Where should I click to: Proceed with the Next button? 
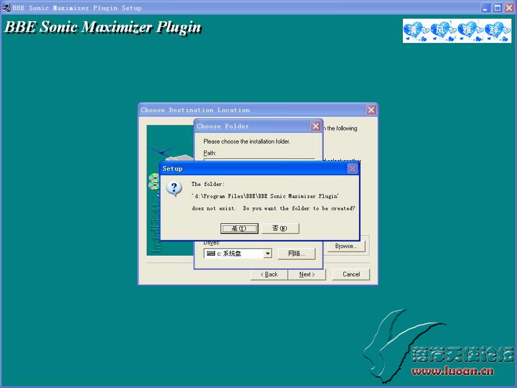(x=307, y=274)
